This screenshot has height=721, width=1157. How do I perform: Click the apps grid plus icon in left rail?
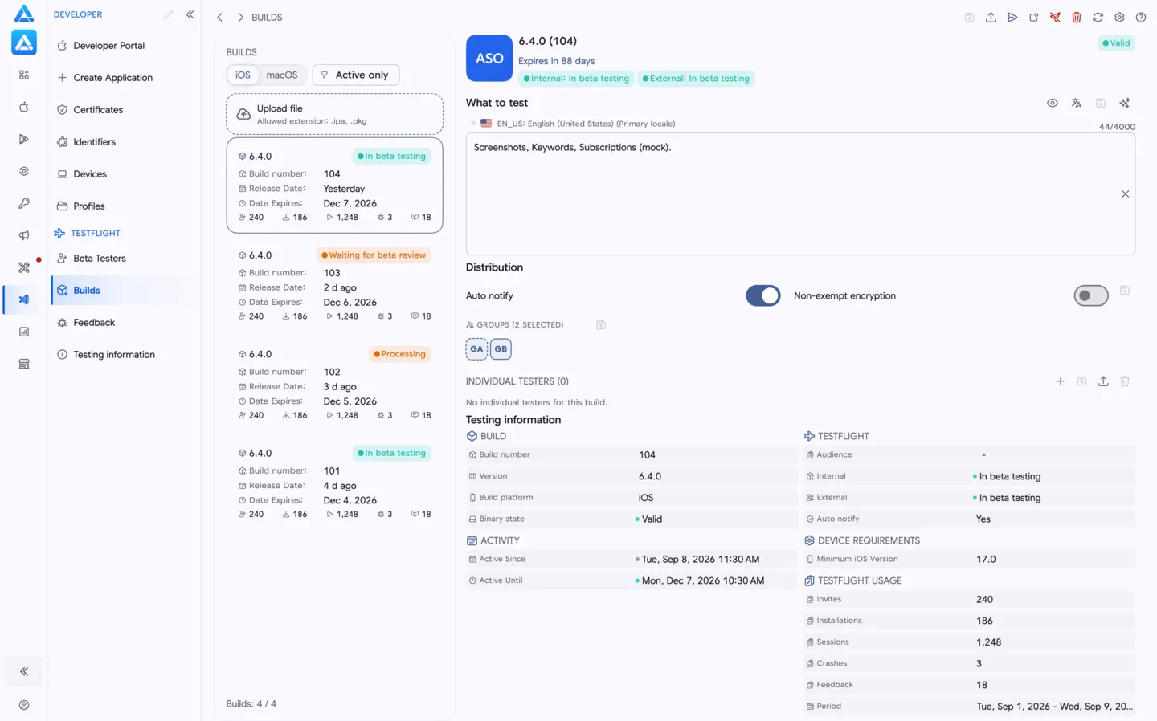click(x=24, y=75)
